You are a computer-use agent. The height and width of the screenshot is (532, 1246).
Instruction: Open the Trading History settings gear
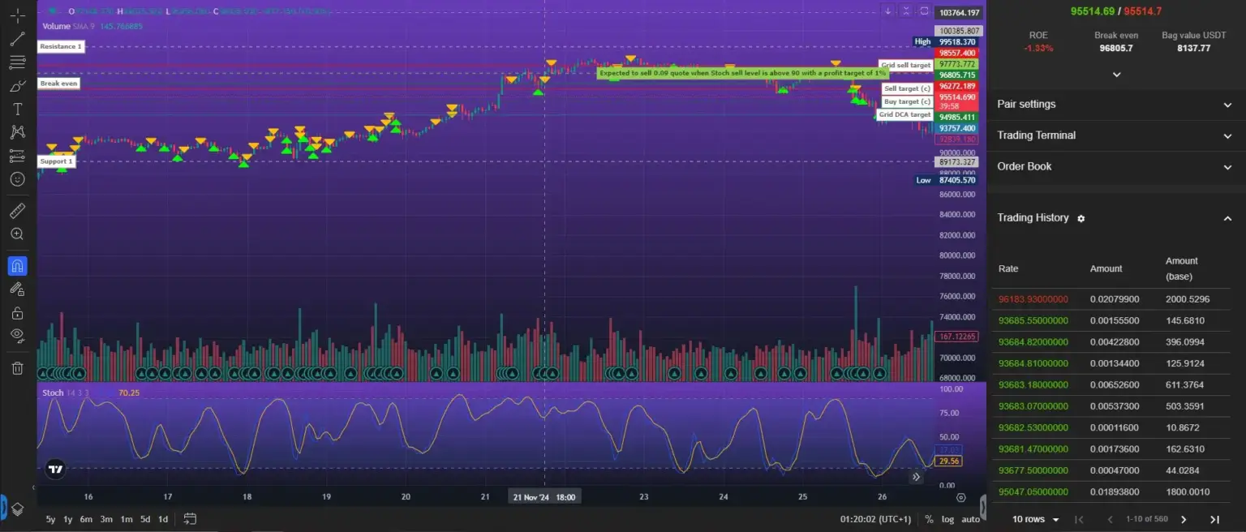coord(1081,218)
